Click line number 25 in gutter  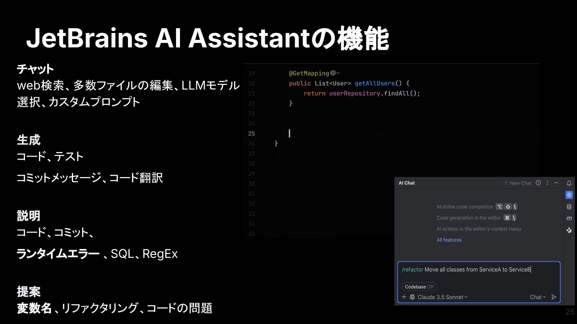coord(252,133)
